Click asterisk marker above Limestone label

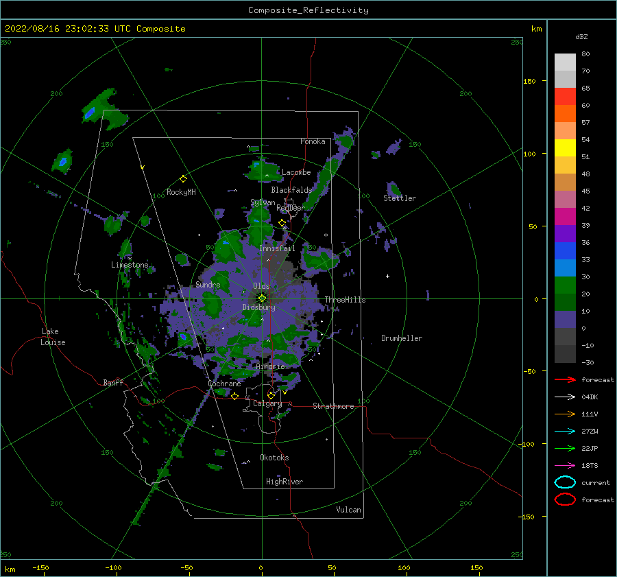(x=130, y=259)
